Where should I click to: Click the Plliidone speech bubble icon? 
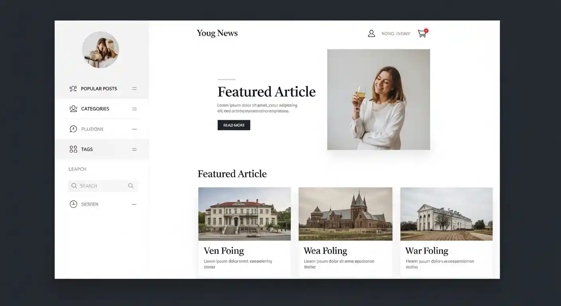pos(73,129)
